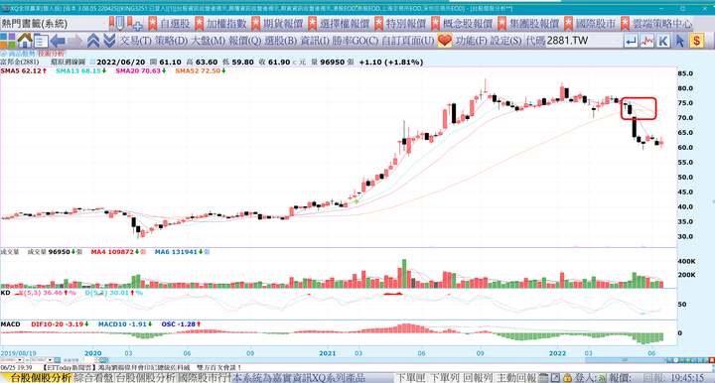
Task: Click the colored tiles start icon
Action: click(x=8, y=41)
